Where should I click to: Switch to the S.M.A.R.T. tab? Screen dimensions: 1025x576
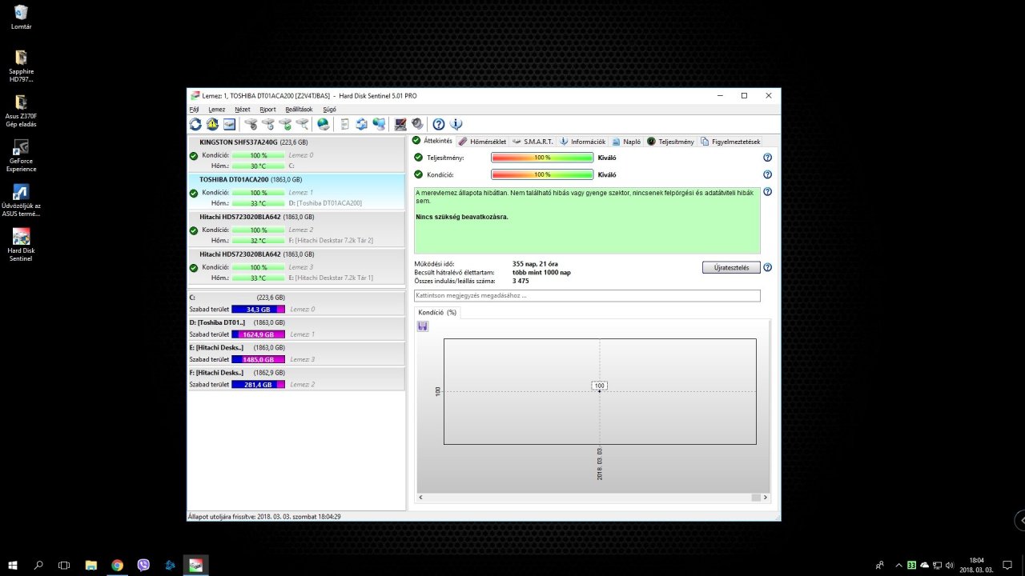533,142
